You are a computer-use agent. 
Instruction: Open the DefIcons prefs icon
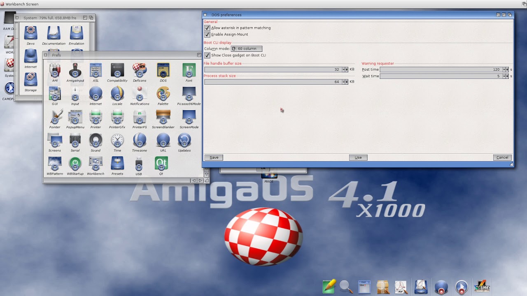140,71
